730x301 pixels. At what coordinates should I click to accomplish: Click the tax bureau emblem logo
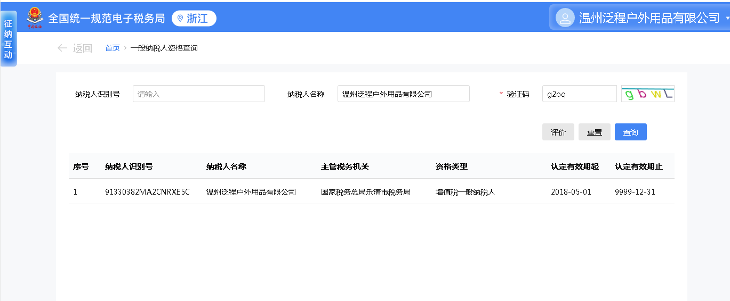coord(35,18)
